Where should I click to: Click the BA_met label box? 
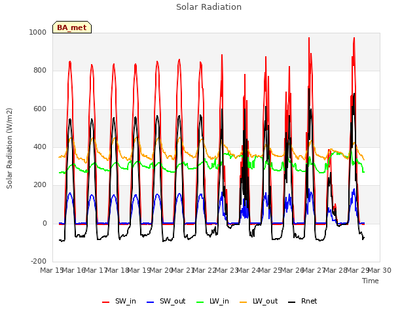[72, 27]
